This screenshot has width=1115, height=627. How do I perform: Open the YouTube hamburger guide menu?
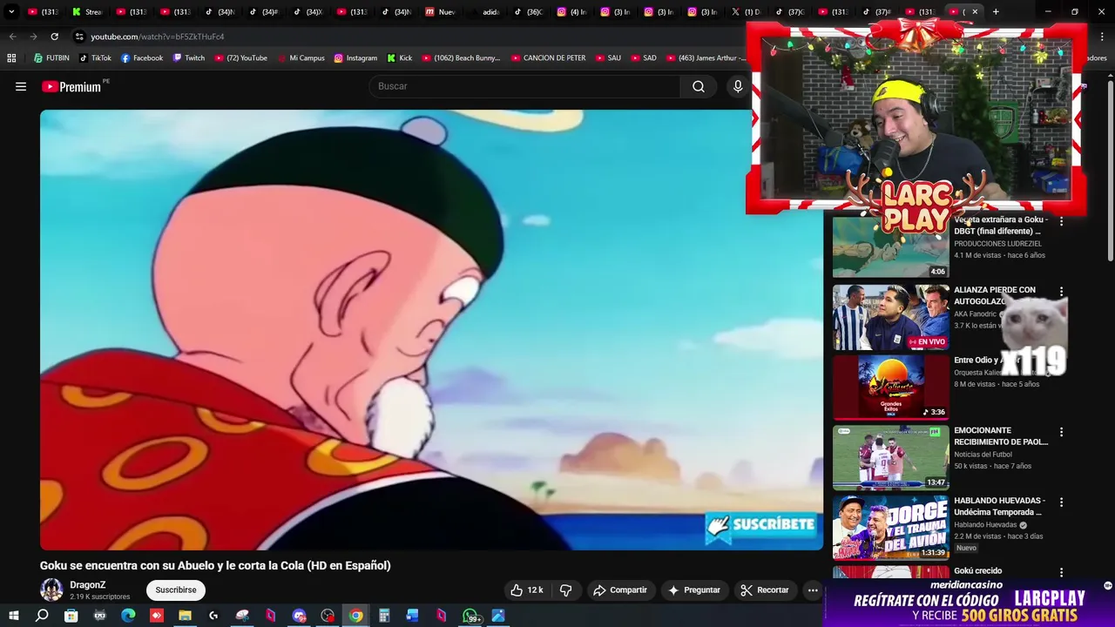click(21, 86)
